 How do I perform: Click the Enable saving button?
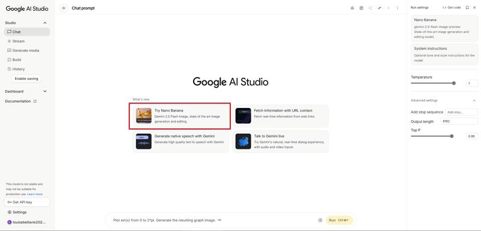tap(26, 79)
